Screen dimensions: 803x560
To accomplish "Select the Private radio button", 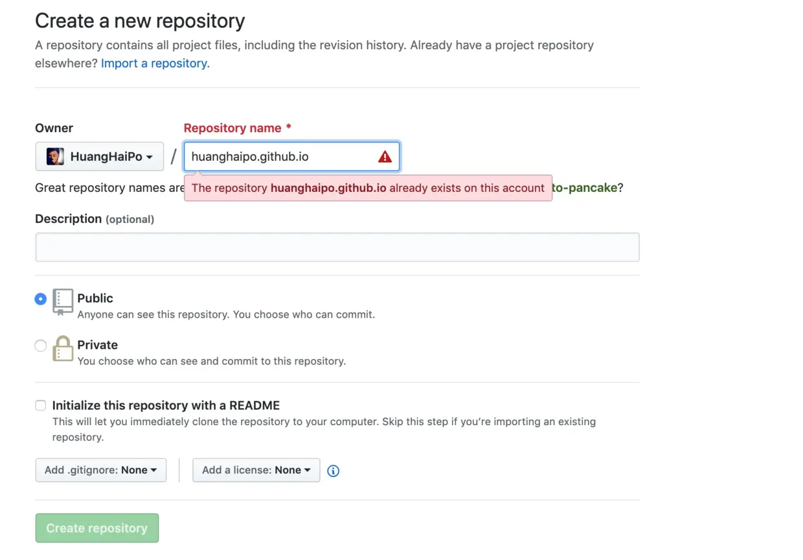I will pyautogui.click(x=41, y=345).
